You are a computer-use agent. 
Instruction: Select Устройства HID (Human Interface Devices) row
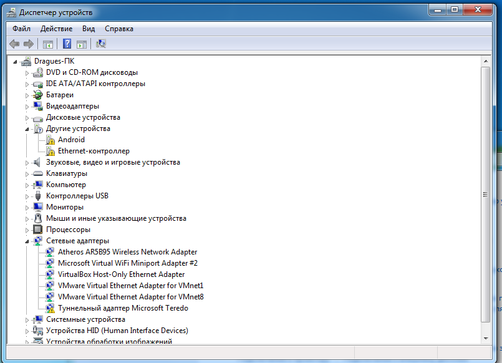pos(117,331)
